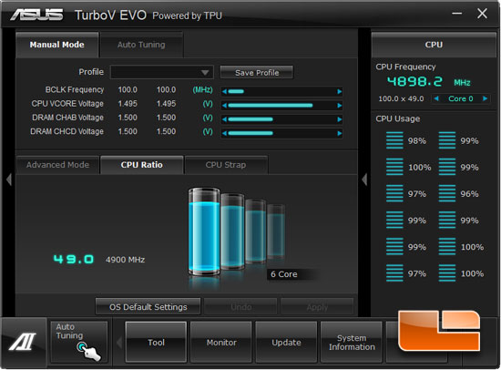Click Save Profile button
Viewport: 501px width, 370px height.
[x=257, y=73]
